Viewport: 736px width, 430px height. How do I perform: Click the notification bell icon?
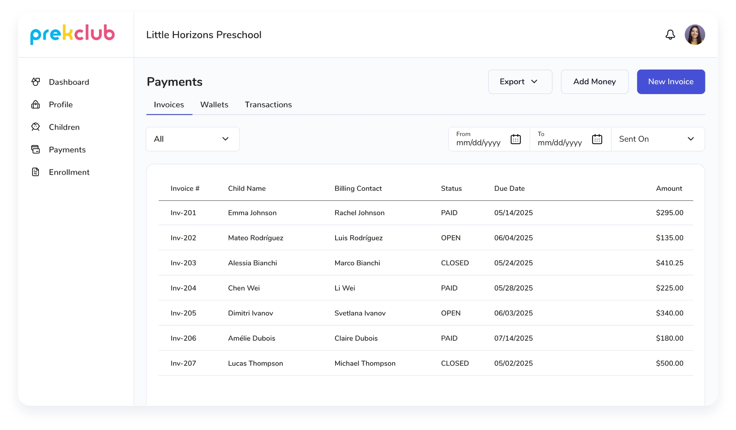pos(670,35)
